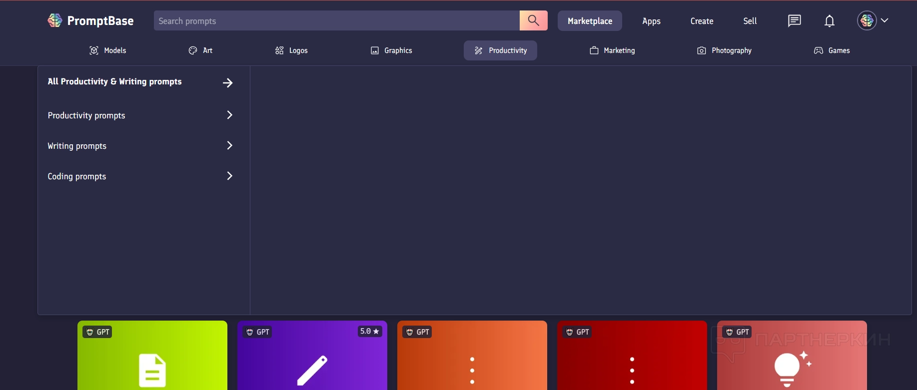Click the three-dot icon on red card

632,371
